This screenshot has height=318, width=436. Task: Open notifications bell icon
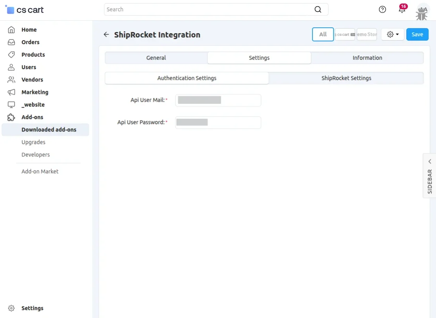pos(402,10)
